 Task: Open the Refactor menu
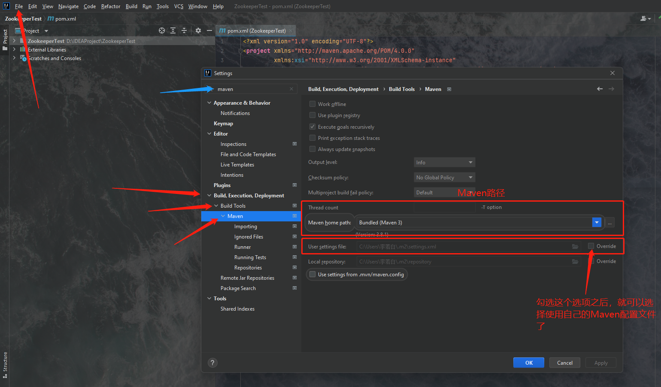[x=111, y=6]
